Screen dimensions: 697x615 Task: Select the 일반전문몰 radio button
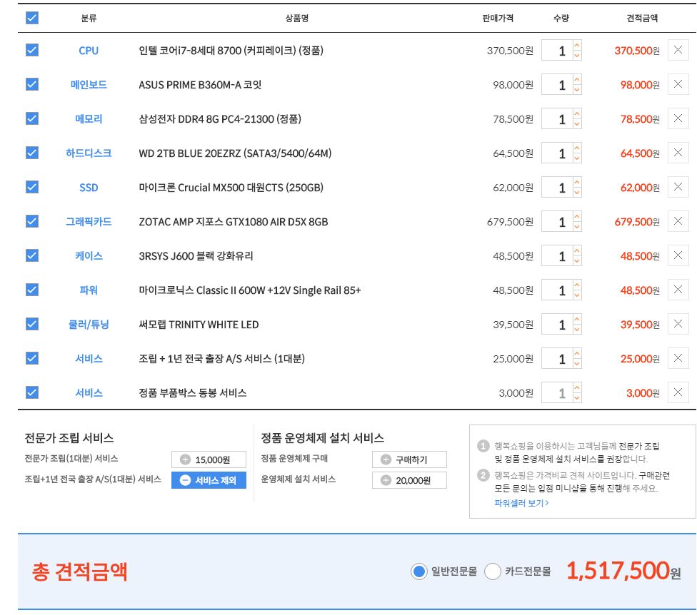coord(418,571)
